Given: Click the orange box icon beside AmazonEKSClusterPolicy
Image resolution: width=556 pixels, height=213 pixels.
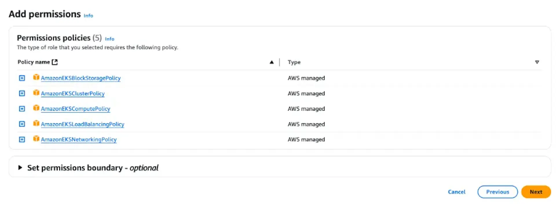Looking at the screenshot, I should pyautogui.click(x=36, y=92).
